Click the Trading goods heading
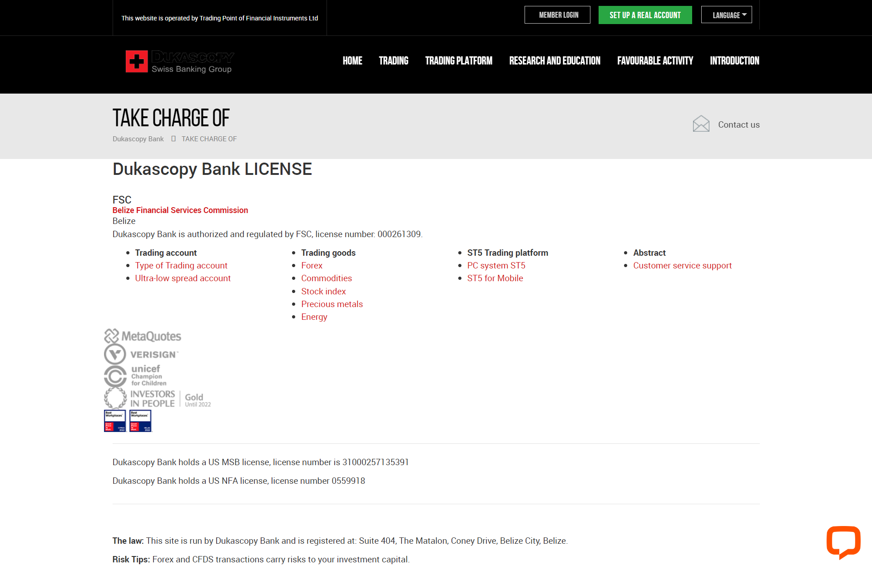872x571 pixels. tap(328, 253)
